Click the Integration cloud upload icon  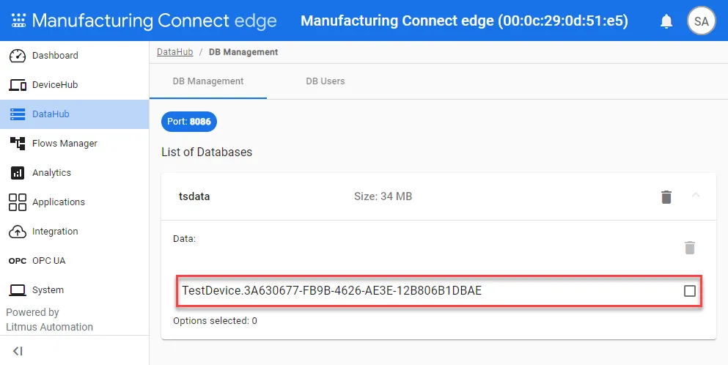tap(18, 232)
